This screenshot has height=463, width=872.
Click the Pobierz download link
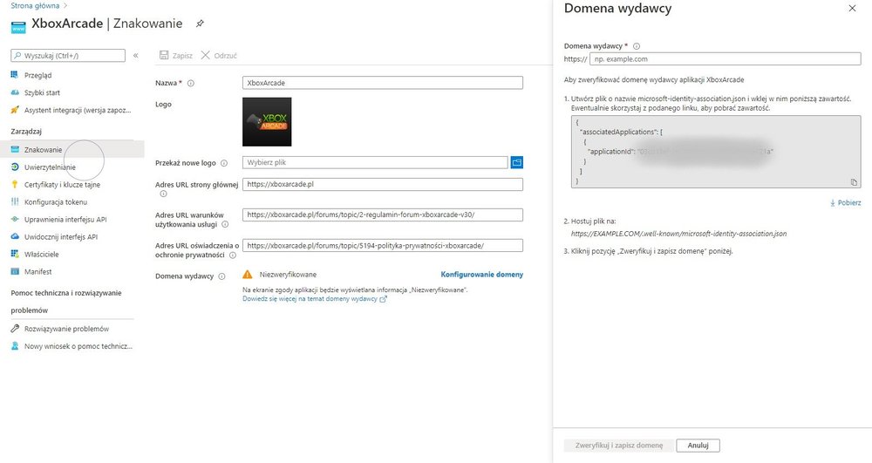pos(846,203)
